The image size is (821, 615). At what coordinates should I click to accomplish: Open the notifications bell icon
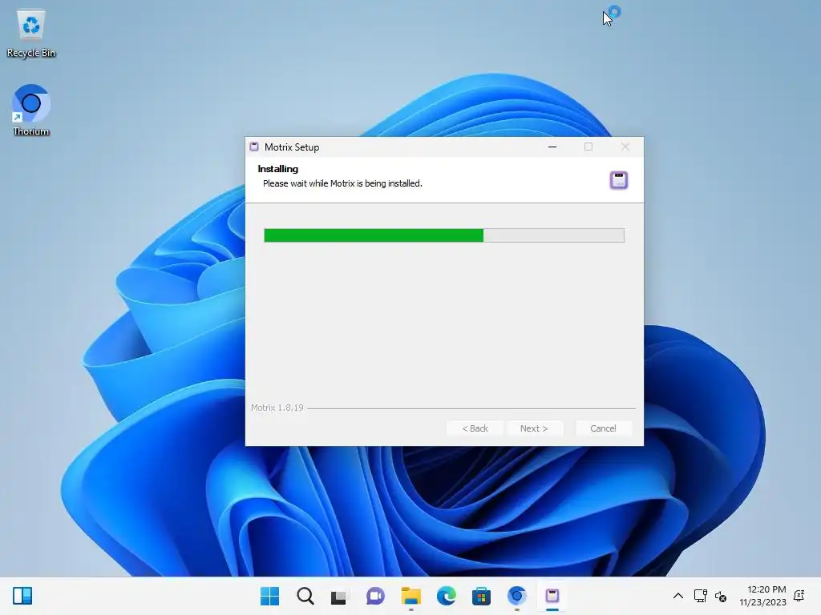(799, 596)
